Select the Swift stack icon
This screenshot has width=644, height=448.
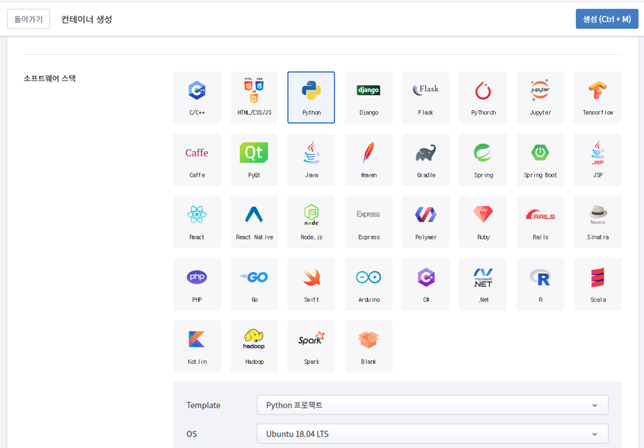[312, 277]
